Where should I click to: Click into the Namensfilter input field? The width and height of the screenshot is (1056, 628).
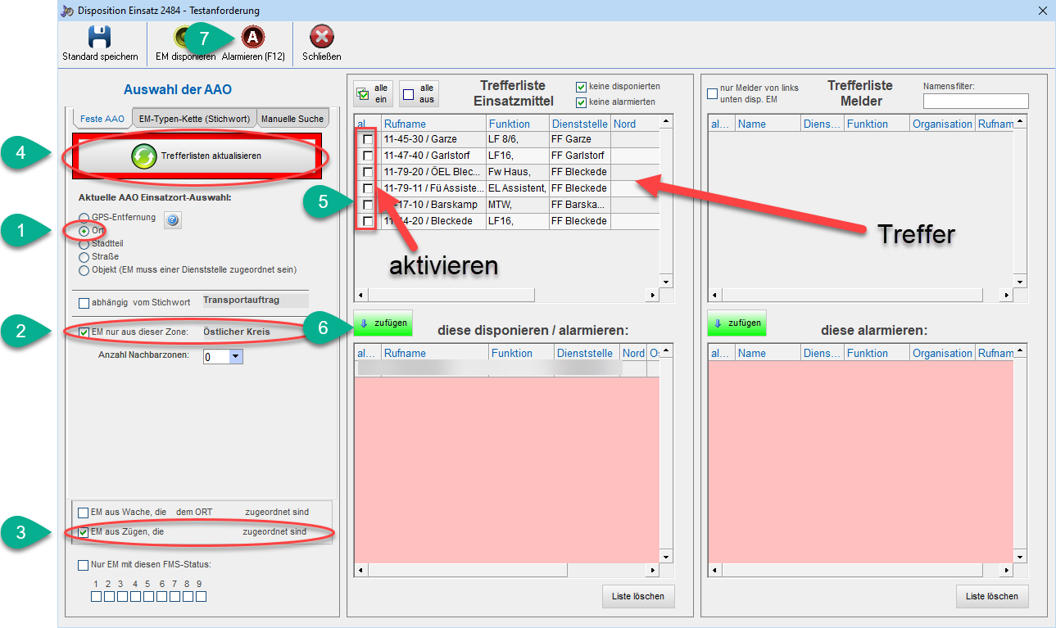[975, 101]
